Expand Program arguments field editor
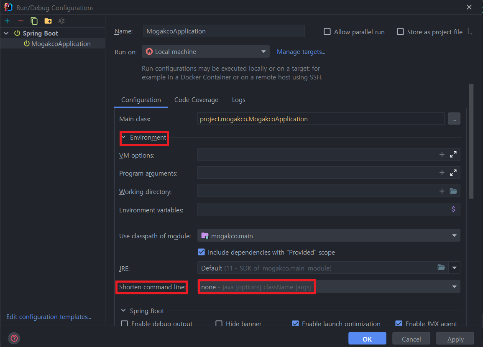The height and width of the screenshot is (347, 483). point(453,173)
